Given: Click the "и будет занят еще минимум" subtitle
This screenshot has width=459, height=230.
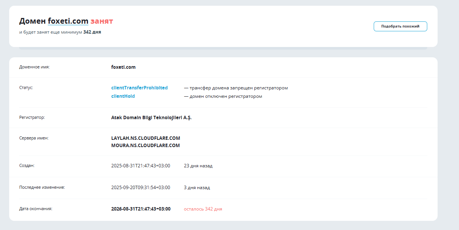Looking at the screenshot, I should click(x=50, y=32).
